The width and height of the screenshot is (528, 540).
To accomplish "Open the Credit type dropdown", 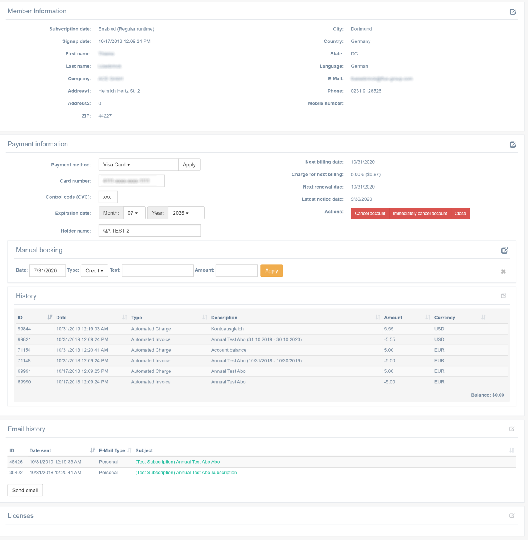I will coord(94,271).
